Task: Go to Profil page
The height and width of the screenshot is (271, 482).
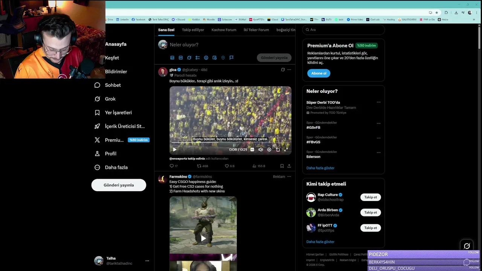Action: [105, 154]
